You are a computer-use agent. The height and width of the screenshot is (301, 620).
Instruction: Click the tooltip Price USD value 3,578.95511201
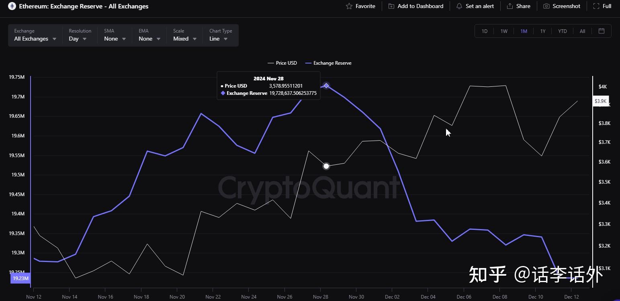click(286, 86)
